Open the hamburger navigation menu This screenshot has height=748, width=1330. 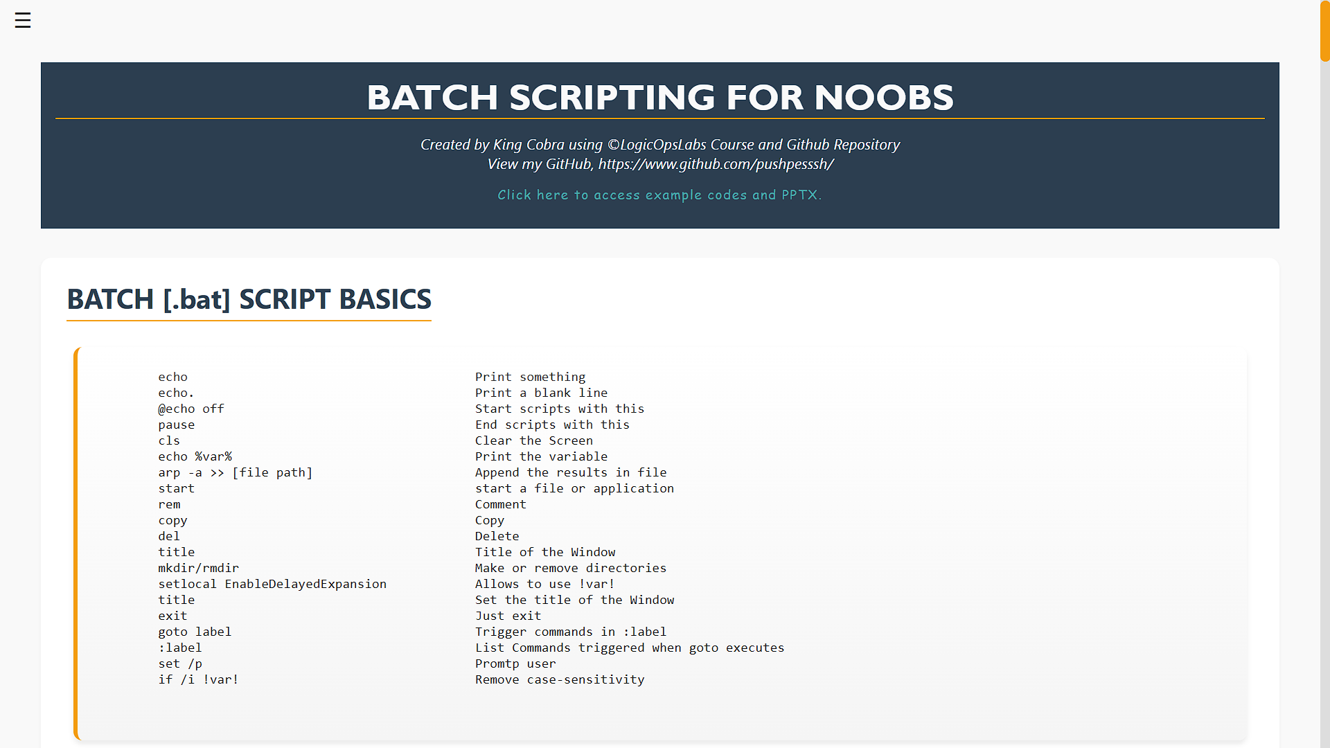[22, 20]
